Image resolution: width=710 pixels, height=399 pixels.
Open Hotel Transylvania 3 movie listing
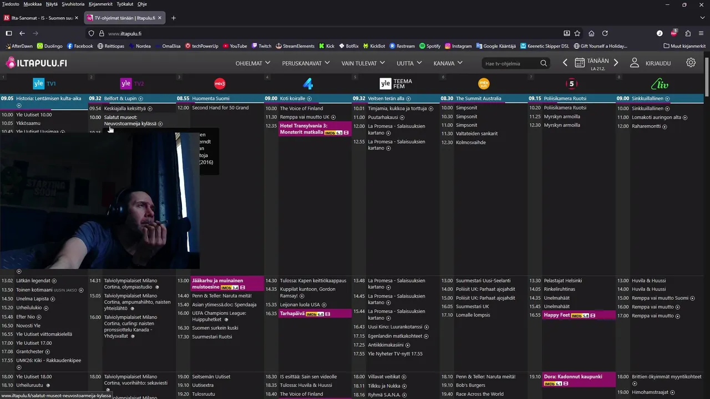(315, 129)
